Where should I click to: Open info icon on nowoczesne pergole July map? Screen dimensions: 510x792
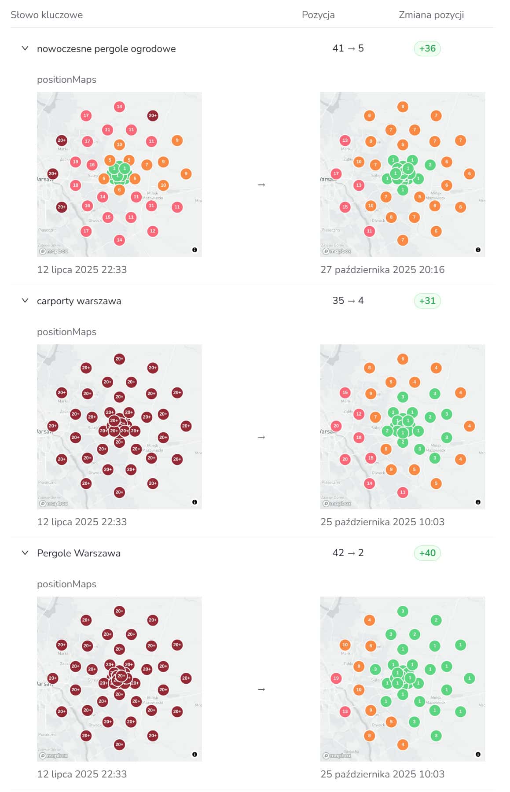pyautogui.click(x=194, y=250)
